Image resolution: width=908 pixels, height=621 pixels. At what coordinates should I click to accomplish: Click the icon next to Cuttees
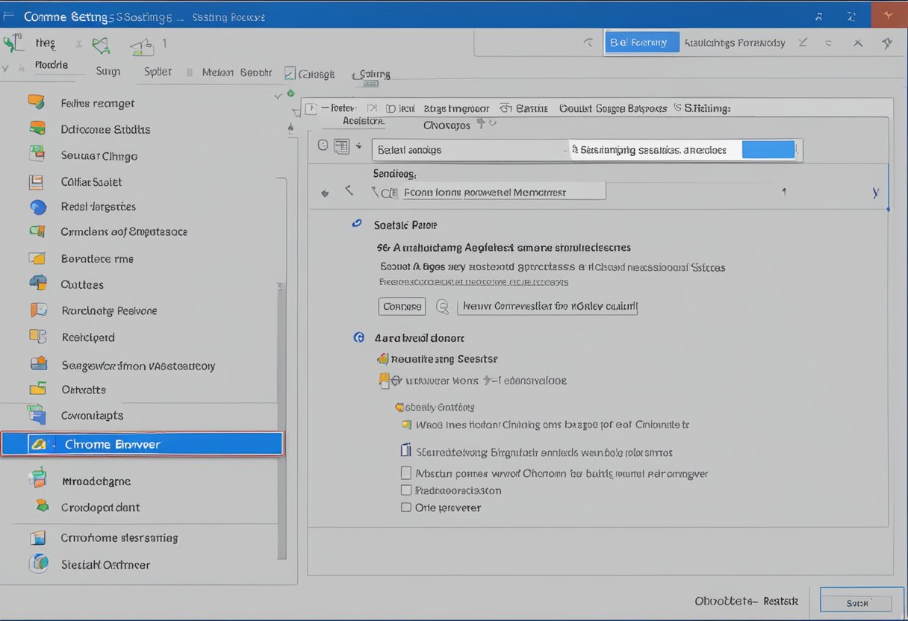coord(37,284)
